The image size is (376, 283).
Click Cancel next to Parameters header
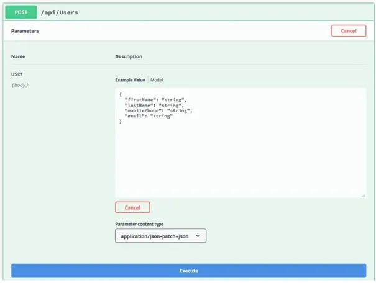click(x=349, y=31)
